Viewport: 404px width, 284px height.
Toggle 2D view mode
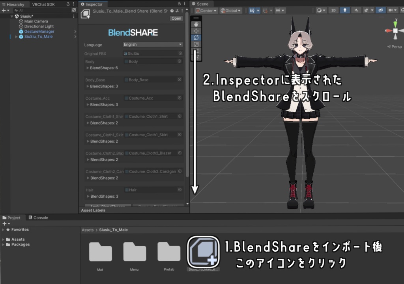tap(333, 10)
